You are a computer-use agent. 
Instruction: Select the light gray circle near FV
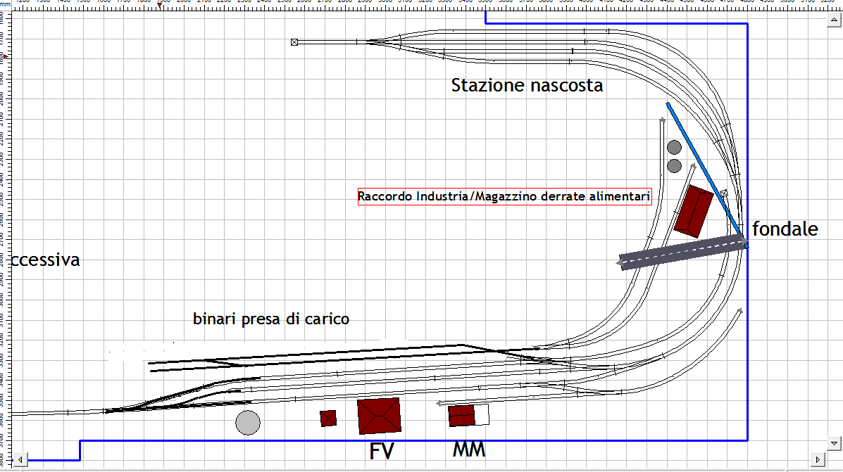point(248,423)
